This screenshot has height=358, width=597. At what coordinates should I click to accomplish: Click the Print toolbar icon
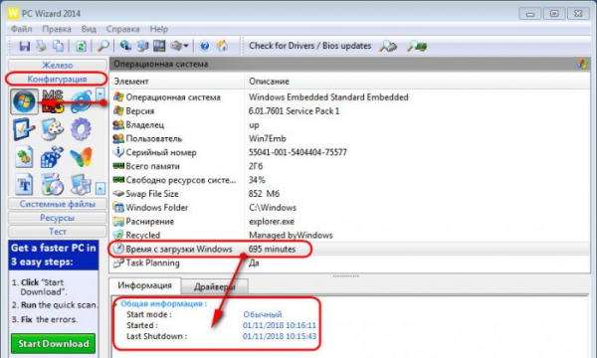[x=41, y=46]
